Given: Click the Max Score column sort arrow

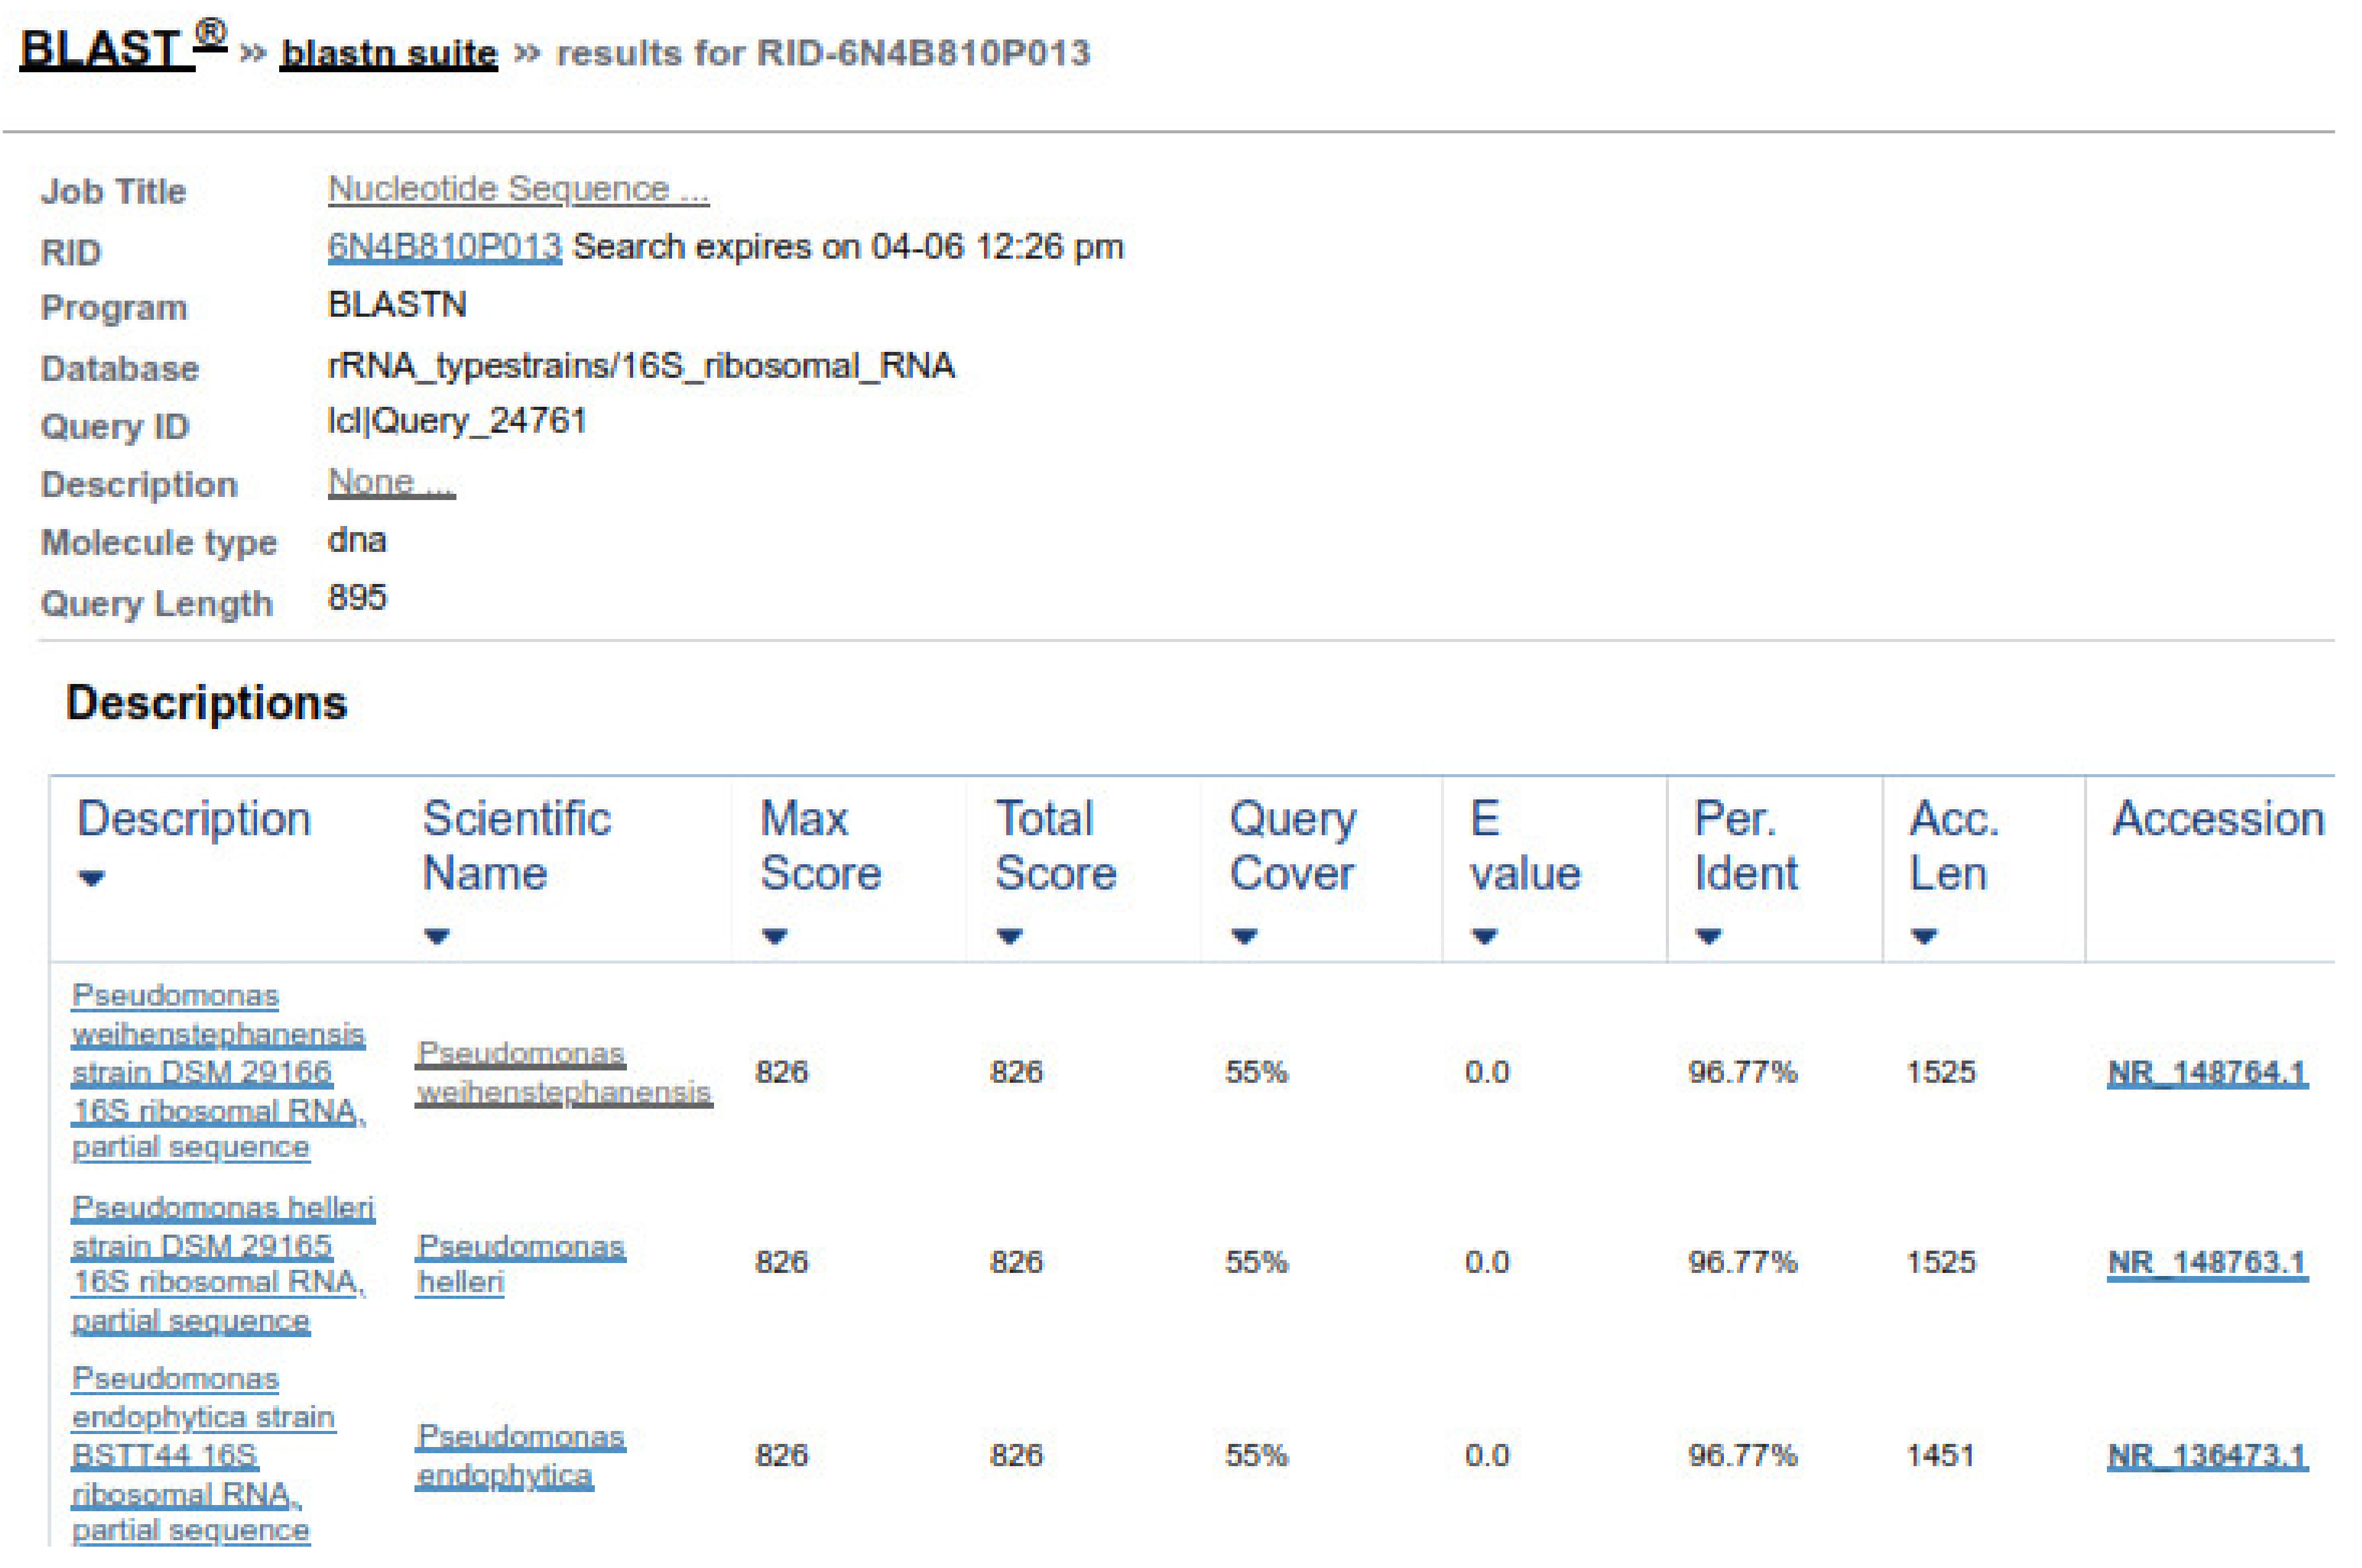Looking at the screenshot, I should click(775, 937).
